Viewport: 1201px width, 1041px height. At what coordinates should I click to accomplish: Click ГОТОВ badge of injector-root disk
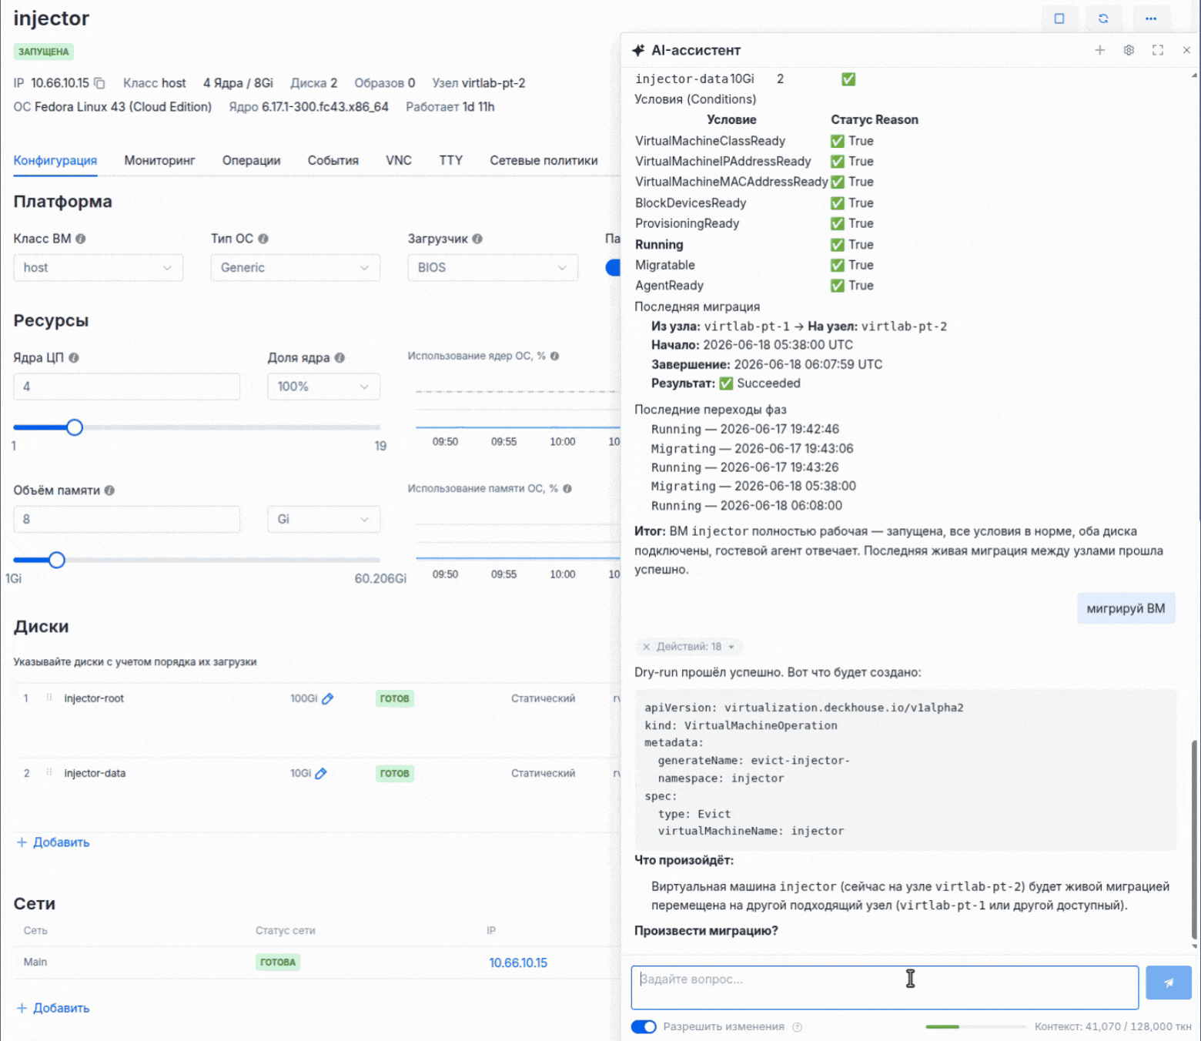(395, 698)
